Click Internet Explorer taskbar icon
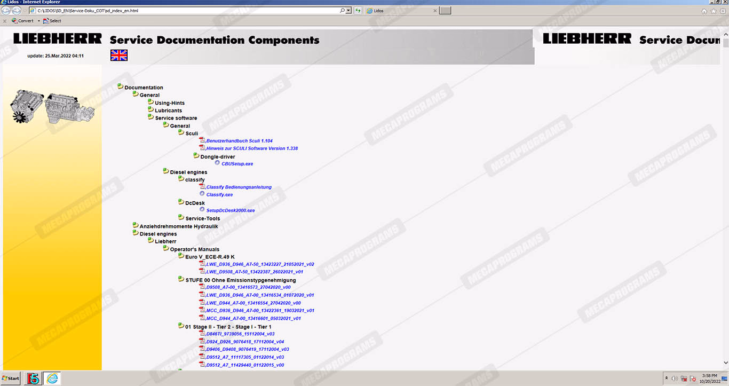729x386 pixels. coord(52,379)
